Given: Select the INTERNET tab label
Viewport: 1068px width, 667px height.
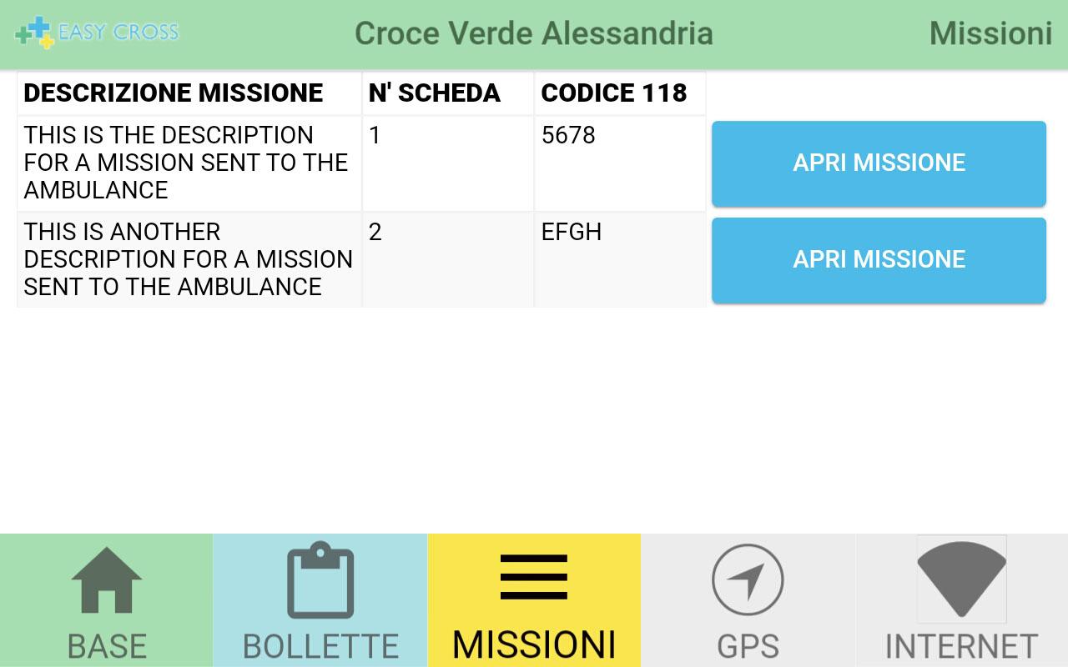Looking at the screenshot, I should pos(961,646).
